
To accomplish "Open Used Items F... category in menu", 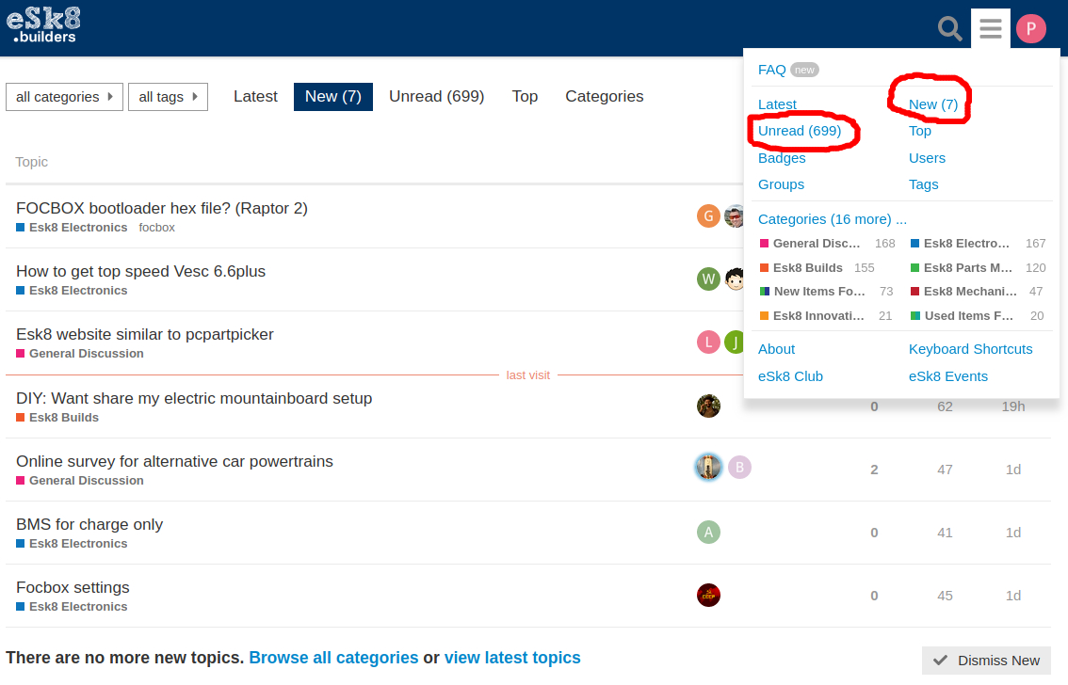I will [x=962, y=315].
